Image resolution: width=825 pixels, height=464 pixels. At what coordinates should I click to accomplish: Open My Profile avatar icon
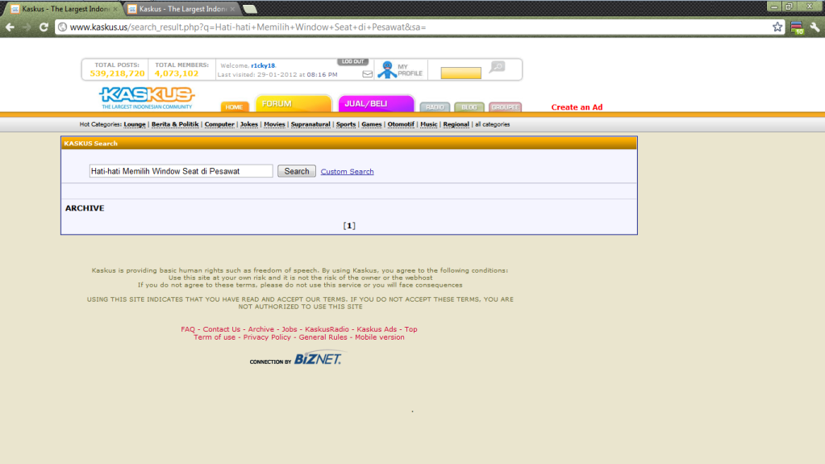coord(387,69)
